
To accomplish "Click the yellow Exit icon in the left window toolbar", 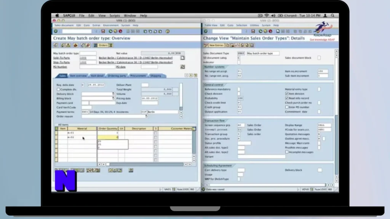I will [x=115, y=31].
